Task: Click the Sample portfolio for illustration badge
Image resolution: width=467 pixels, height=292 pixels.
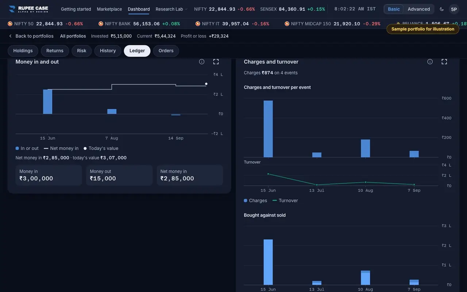Action: pos(423,29)
